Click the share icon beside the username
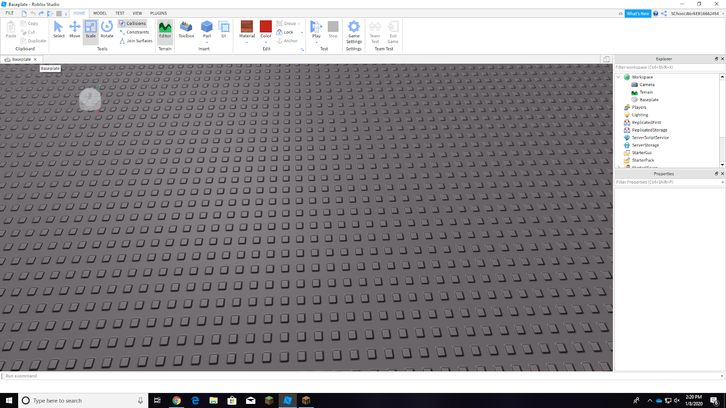 664,14
